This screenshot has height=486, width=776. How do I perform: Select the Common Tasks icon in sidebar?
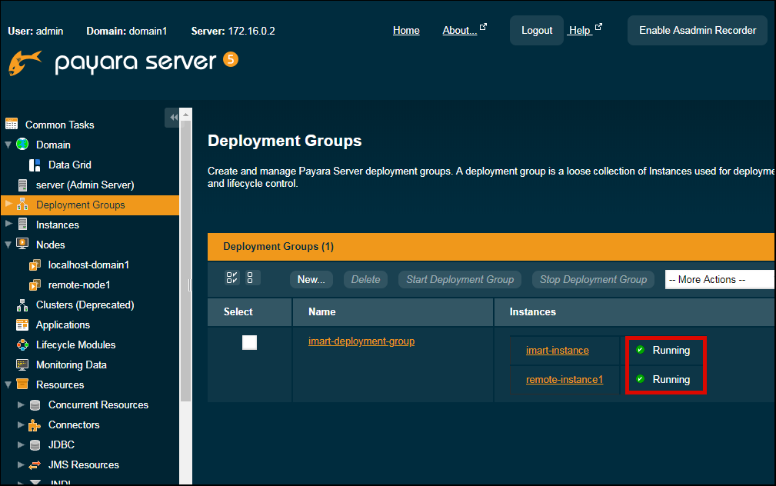point(12,124)
